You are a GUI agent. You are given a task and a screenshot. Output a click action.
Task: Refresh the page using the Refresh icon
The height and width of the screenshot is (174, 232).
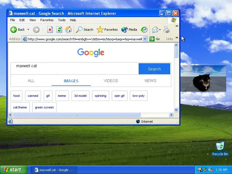59,30
